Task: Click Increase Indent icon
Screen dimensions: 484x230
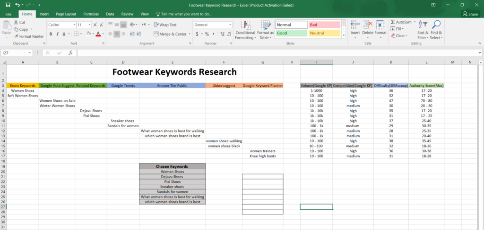Action: [x=138, y=34]
